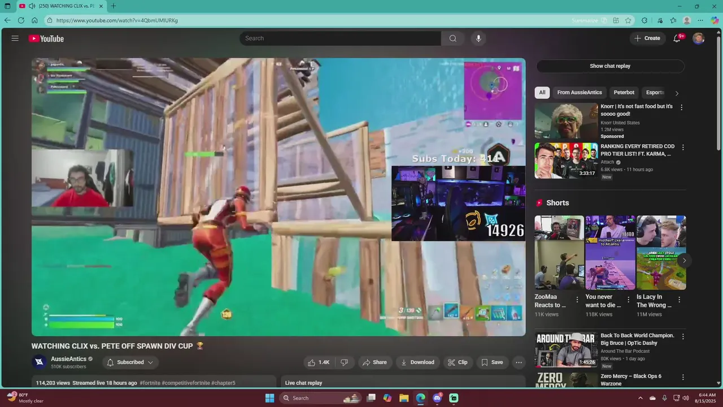Mute the tab via speaker icon
The height and width of the screenshot is (407, 723).
point(32,6)
